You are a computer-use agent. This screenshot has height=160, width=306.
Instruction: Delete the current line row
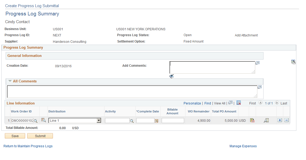pos(286,120)
